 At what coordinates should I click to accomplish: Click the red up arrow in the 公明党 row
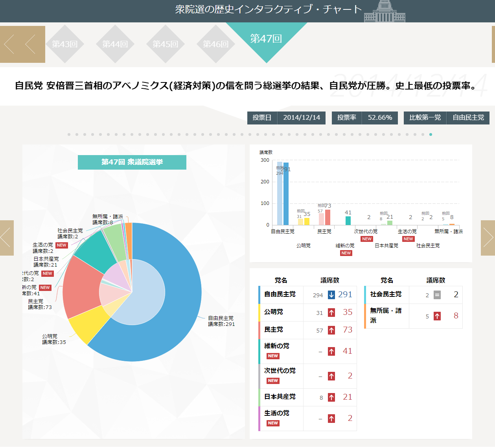click(x=331, y=313)
